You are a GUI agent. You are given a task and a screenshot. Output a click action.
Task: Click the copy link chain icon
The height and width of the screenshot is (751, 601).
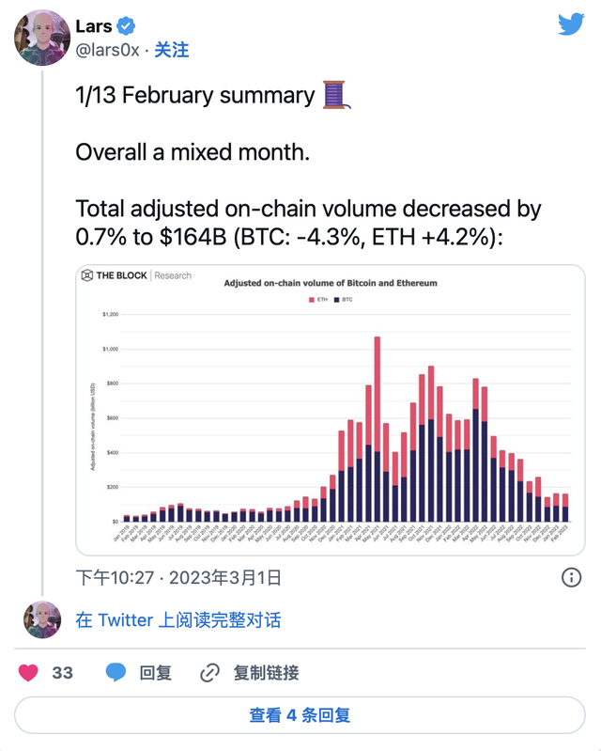pyautogui.click(x=210, y=672)
